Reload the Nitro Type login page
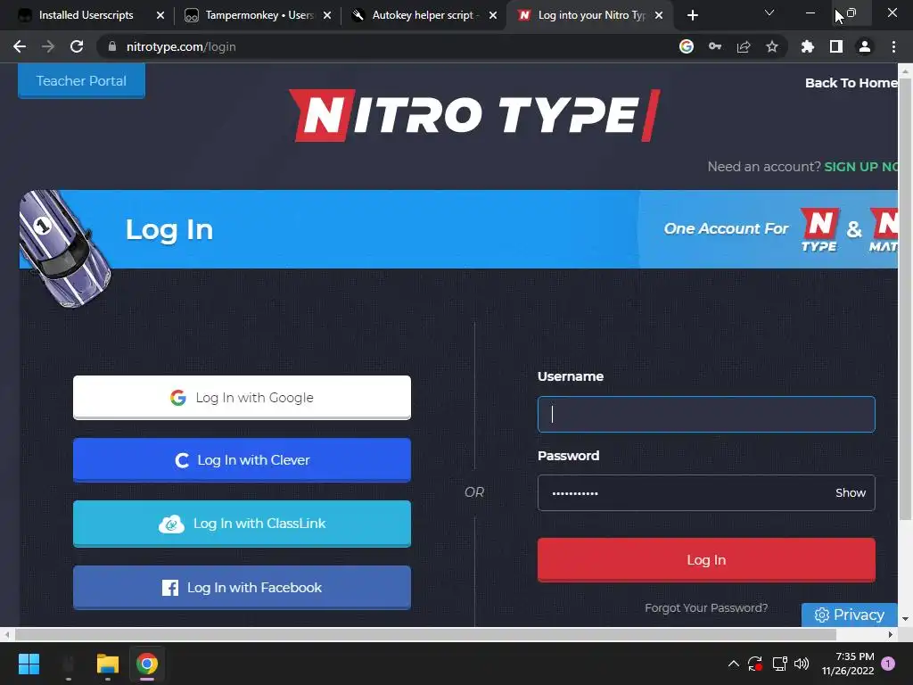The width and height of the screenshot is (913, 685). click(77, 46)
